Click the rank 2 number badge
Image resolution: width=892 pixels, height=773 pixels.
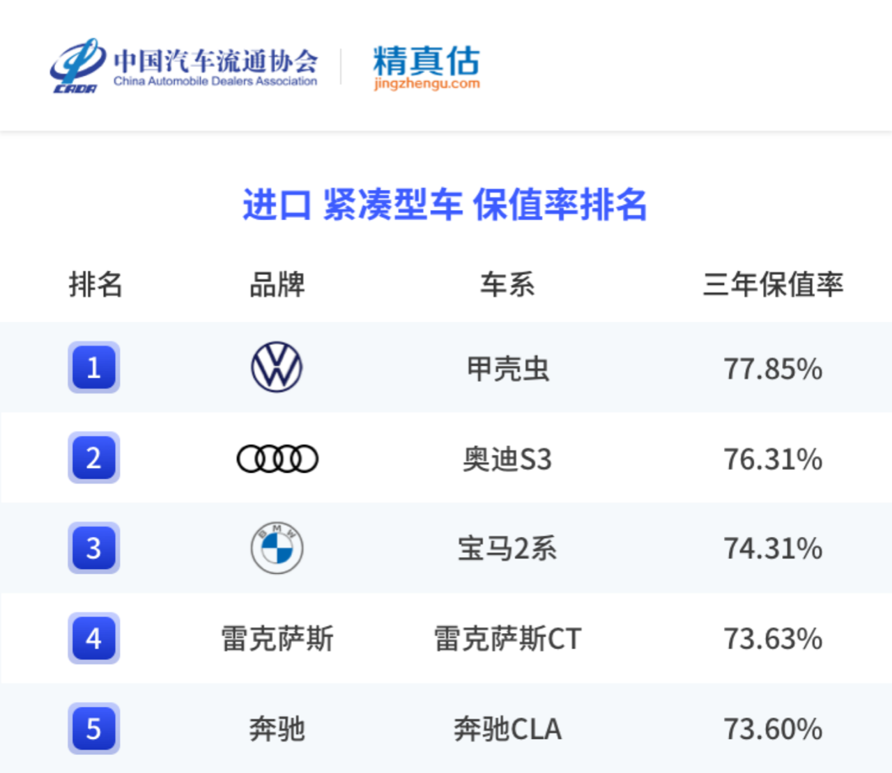[94, 458]
